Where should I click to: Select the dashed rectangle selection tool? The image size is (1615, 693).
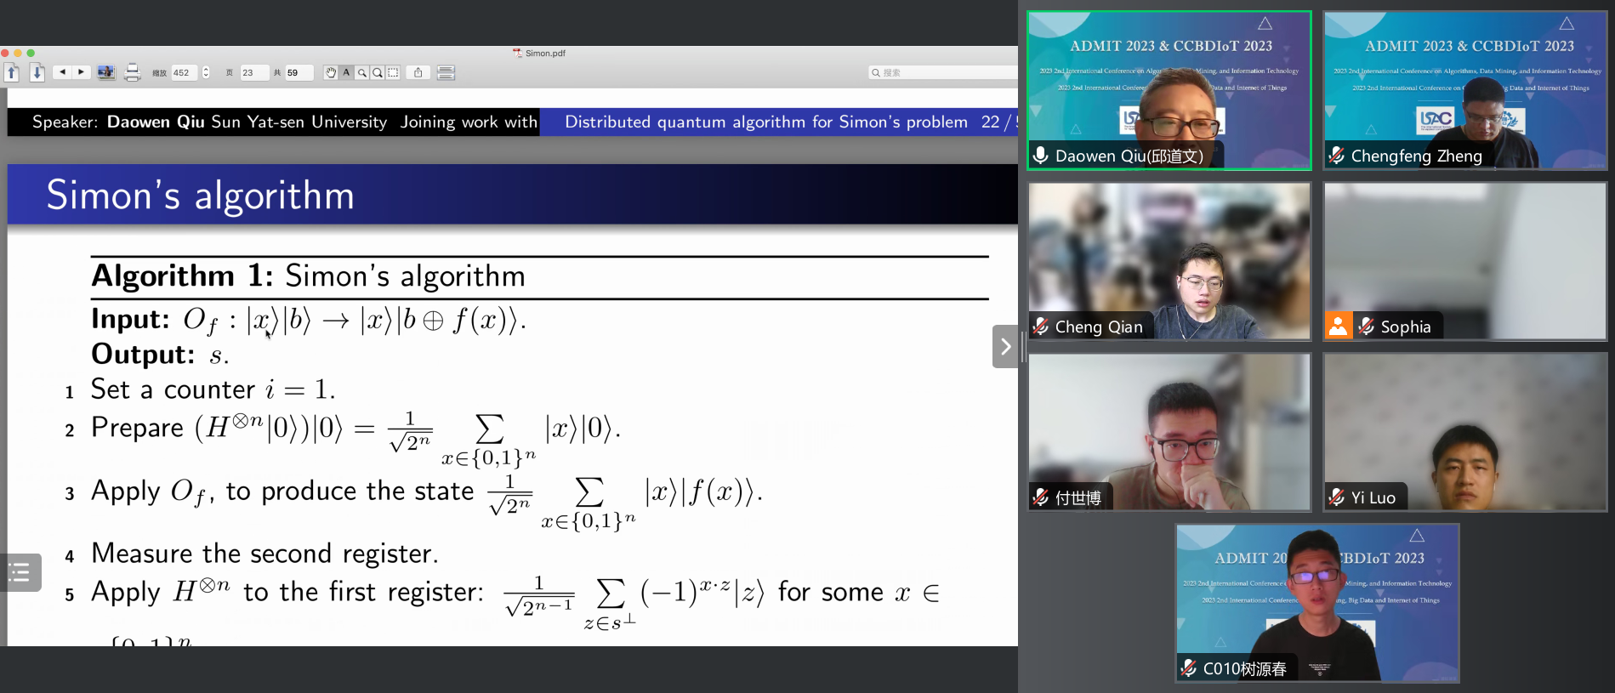(x=393, y=72)
